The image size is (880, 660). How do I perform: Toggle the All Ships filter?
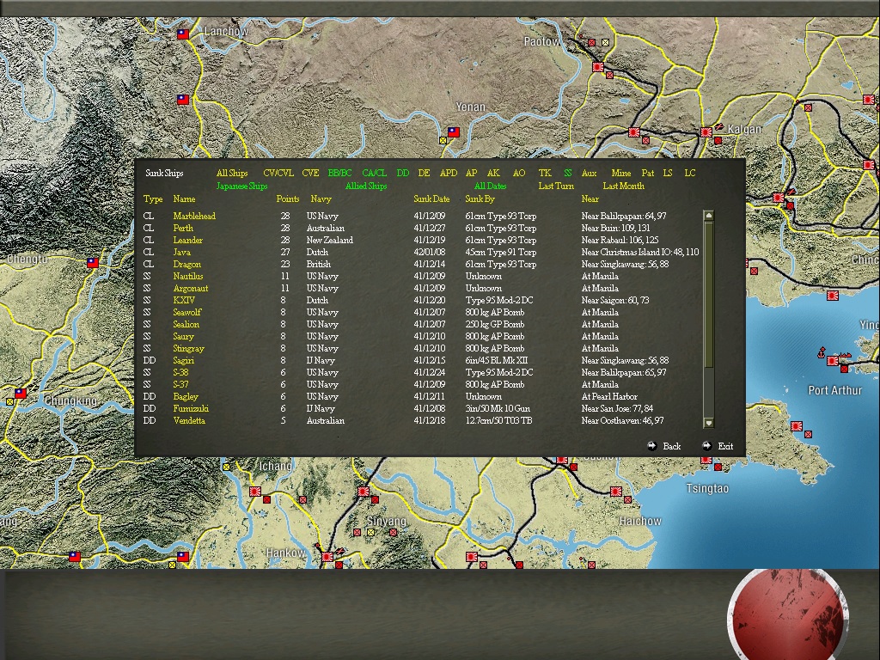(x=232, y=173)
